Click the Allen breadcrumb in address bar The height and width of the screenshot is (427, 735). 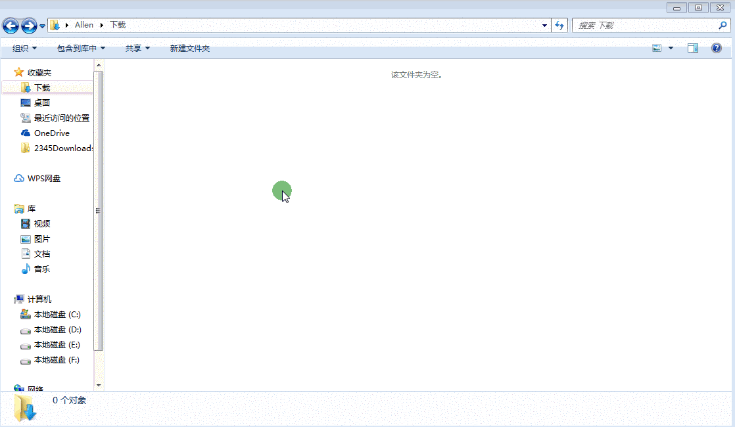click(x=84, y=25)
